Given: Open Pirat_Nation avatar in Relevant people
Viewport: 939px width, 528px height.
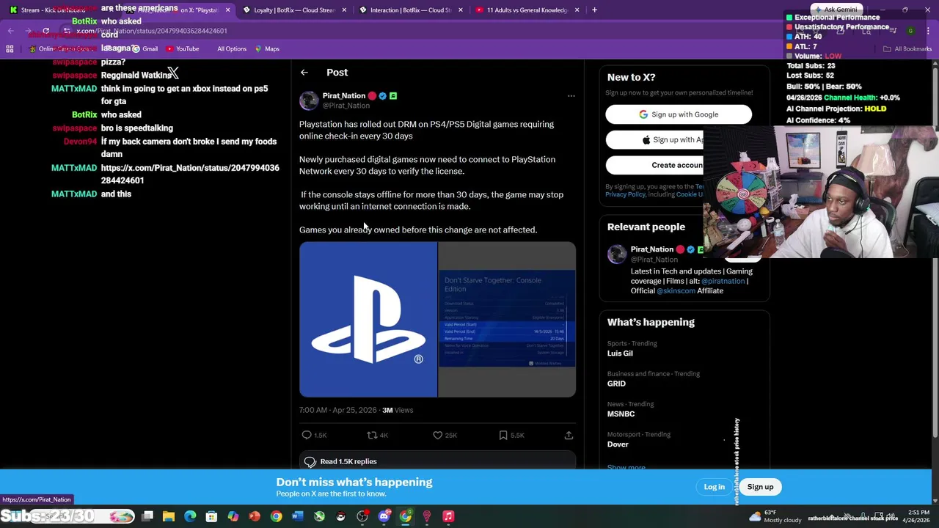Looking at the screenshot, I should (x=617, y=254).
